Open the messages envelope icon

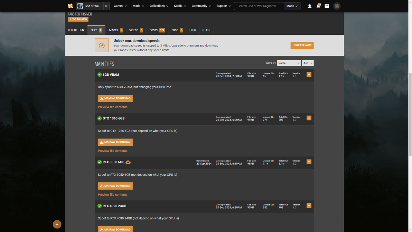pyautogui.click(x=327, y=6)
